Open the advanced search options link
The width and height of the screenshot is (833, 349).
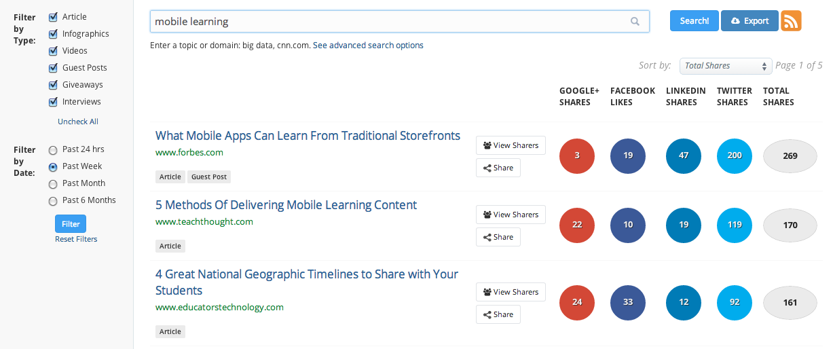(368, 45)
